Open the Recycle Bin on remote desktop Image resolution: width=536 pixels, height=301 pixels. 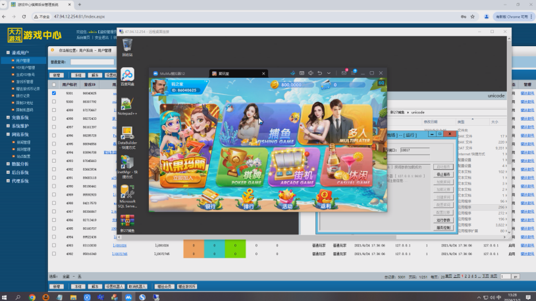[127, 46]
